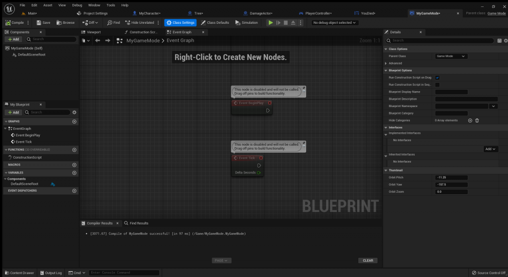This screenshot has height=277, width=508.
Task: Compile the MyGameMode blueprint
Action: pos(14,23)
